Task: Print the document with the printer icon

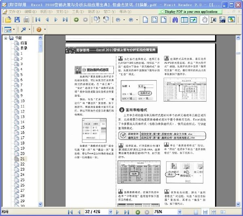Action: (x=26, y=20)
